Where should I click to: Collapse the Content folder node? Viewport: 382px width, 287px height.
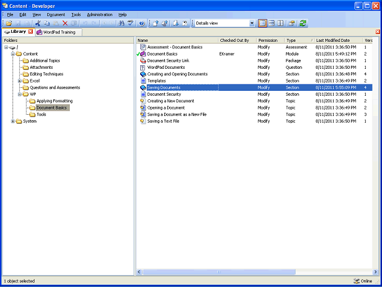pyautogui.click(x=13, y=54)
